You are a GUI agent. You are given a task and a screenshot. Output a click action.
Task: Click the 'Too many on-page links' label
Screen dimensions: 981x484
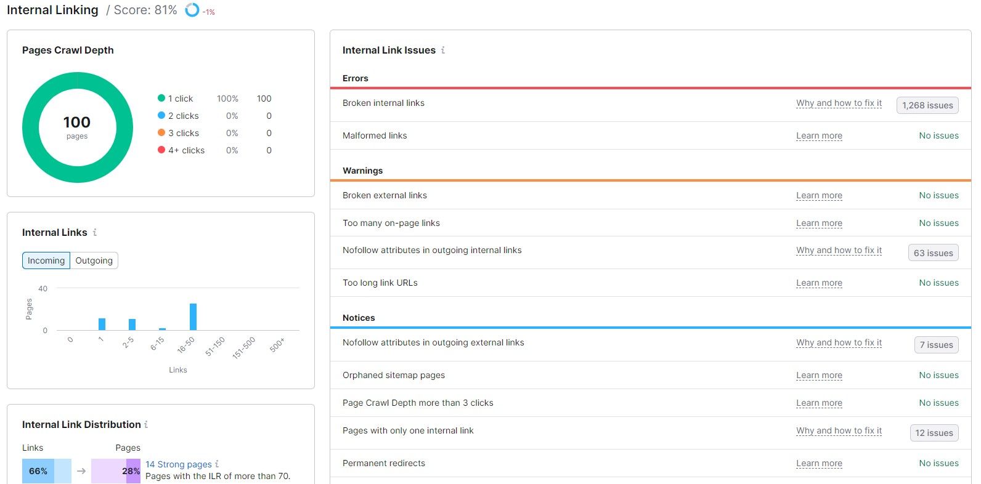tap(391, 223)
